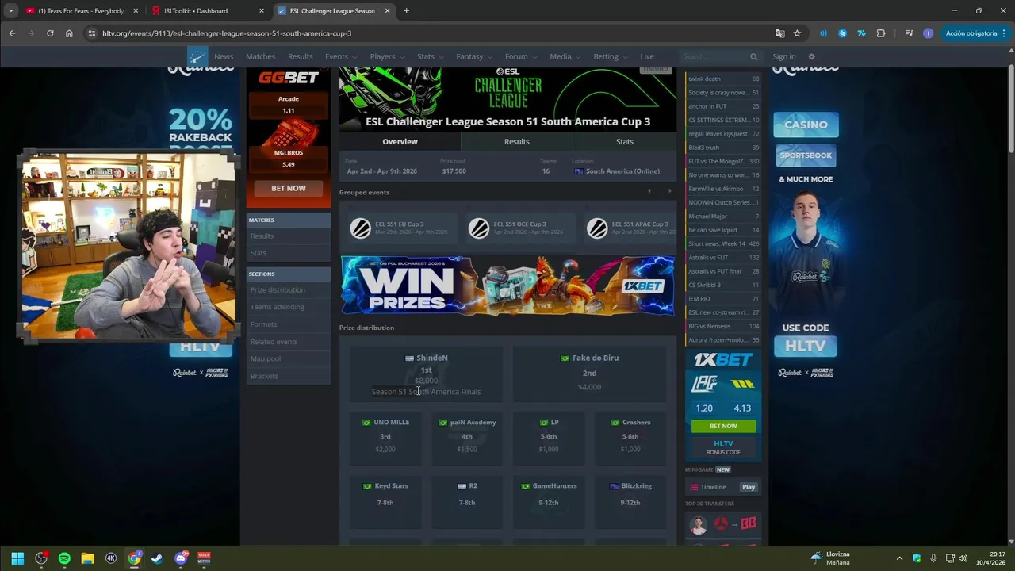Viewport: 1015px width, 571px height.
Task: Switch to the event Stats tab
Action: (x=625, y=141)
